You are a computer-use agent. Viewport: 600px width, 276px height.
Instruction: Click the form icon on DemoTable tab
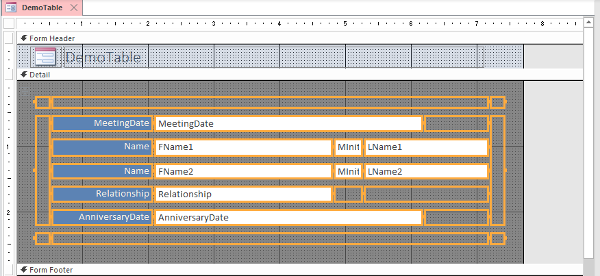(11, 8)
